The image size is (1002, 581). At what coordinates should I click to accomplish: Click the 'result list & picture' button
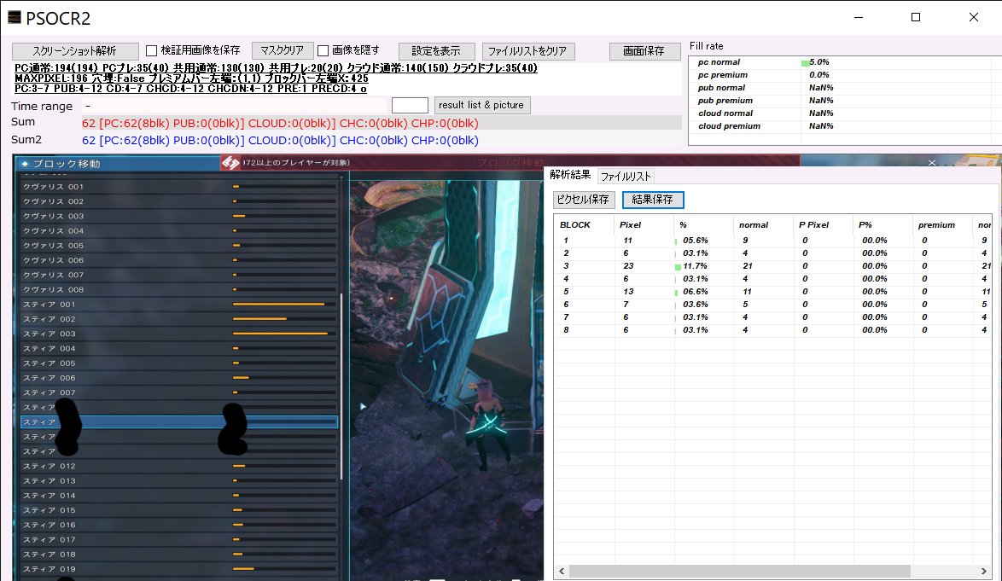coord(482,105)
